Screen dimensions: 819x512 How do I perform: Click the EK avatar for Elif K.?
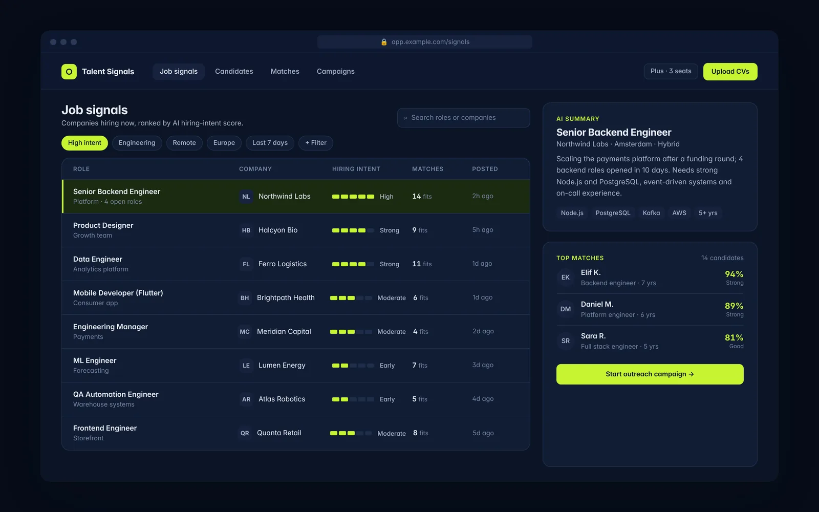click(x=566, y=278)
